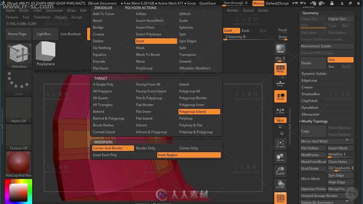Open the Zplugin menu

(x=61, y=17)
